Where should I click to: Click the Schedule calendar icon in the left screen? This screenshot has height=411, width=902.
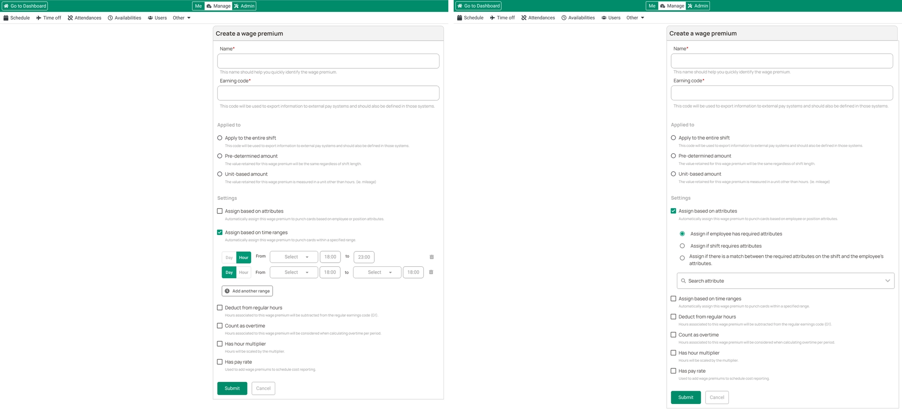tap(6, 18)
